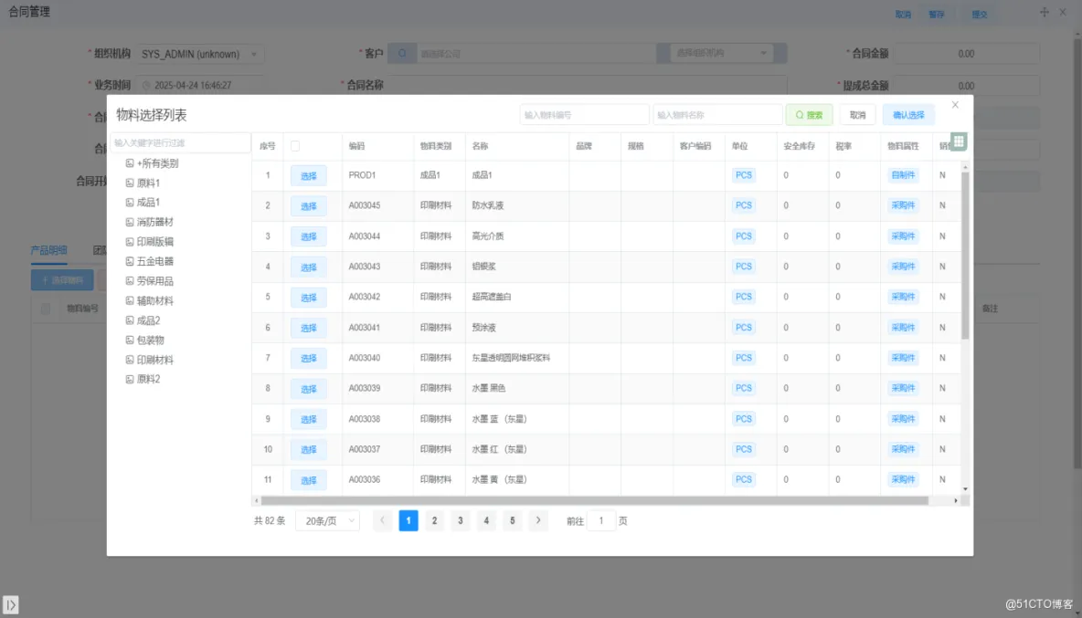Click scroll-down arrow of table scrollbar

[965, 489]
